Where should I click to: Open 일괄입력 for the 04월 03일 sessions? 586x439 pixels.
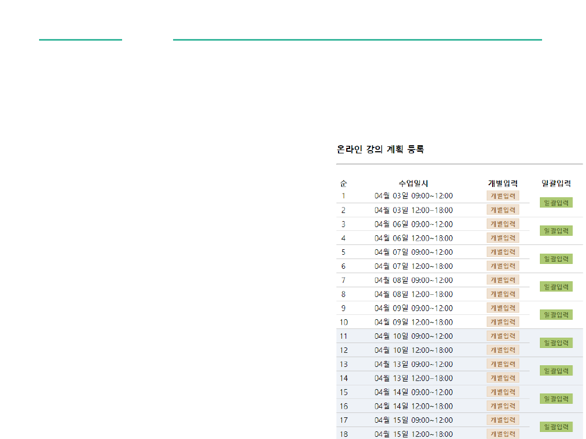coord(556,203)
